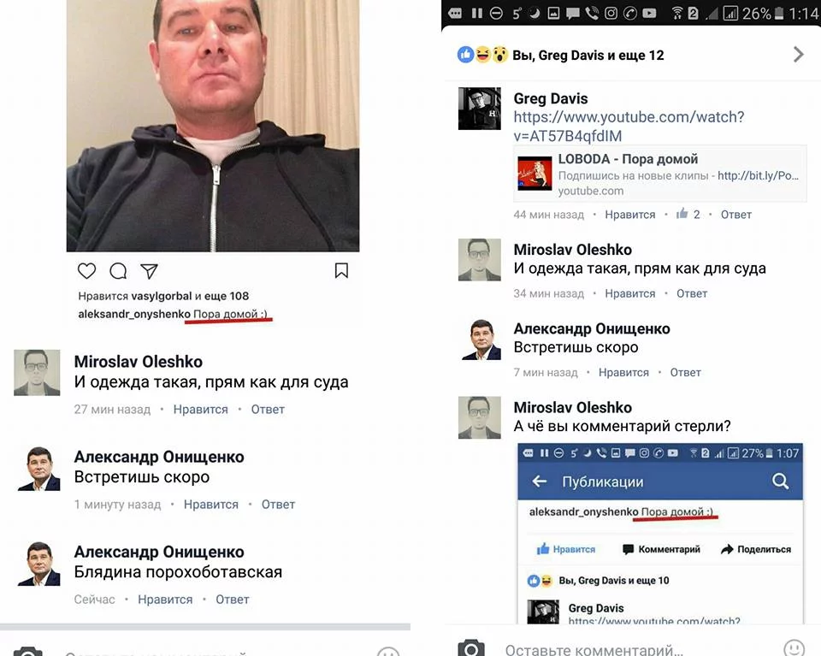The width and height of the screenshot is (821, 656).
Task: Tap search magnifier in embedded Публикации header
Action: [780, 482]
